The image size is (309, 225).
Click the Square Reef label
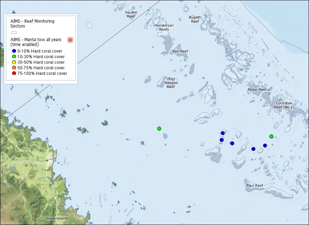click(x=131, y=14)
